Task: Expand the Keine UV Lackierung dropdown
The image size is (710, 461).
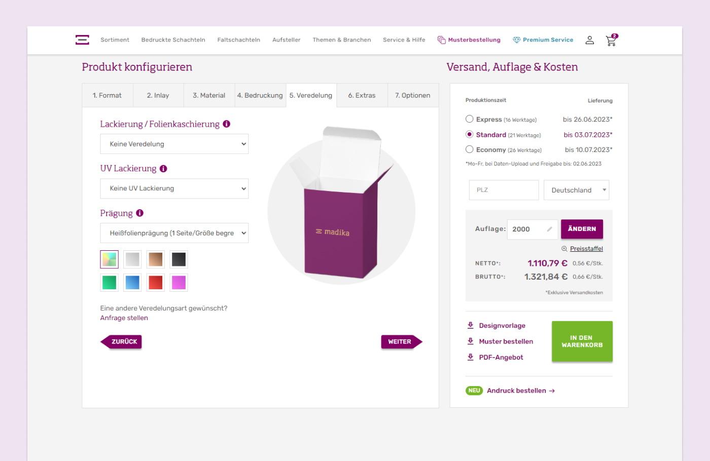Action: tap(174, 188)
